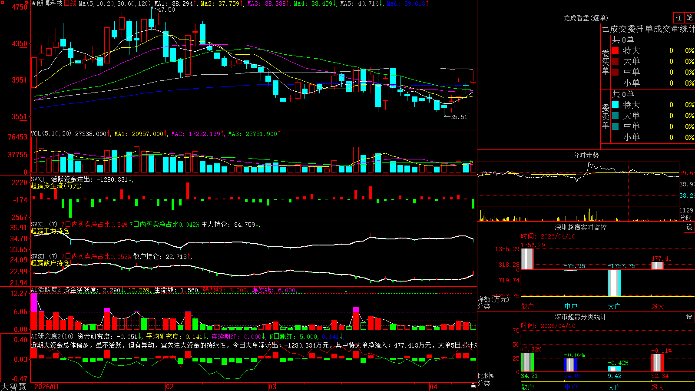Switch to 柱 (bar) view in 龙虎看盘
Viewport: 695px width, 391px height.
pyautogui.click(x=678, y=18)
